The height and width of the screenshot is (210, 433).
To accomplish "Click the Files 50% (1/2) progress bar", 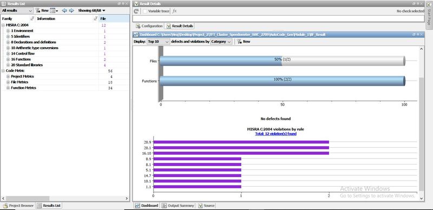I will (x=282, y=61).
